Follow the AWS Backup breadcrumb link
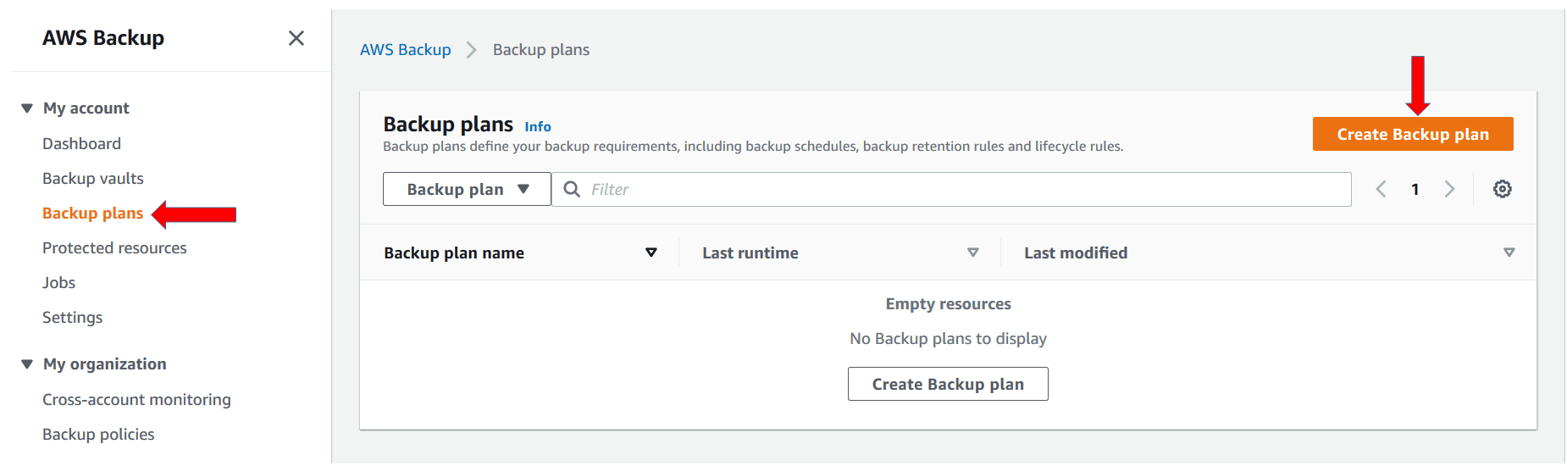Image resolution: width=1567 pixels, height=466 pixels. (x=405, y=50)
